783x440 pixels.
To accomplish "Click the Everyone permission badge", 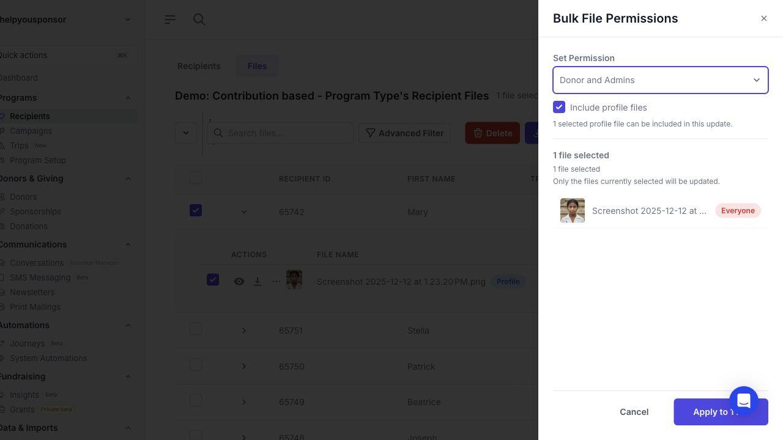I will point(738,211).
